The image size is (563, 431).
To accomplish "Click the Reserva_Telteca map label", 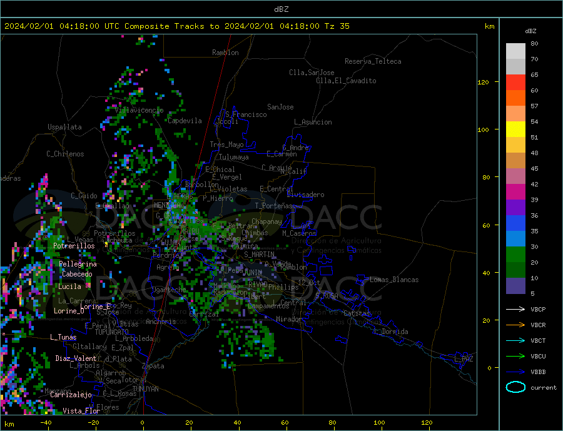I will 373,61.
